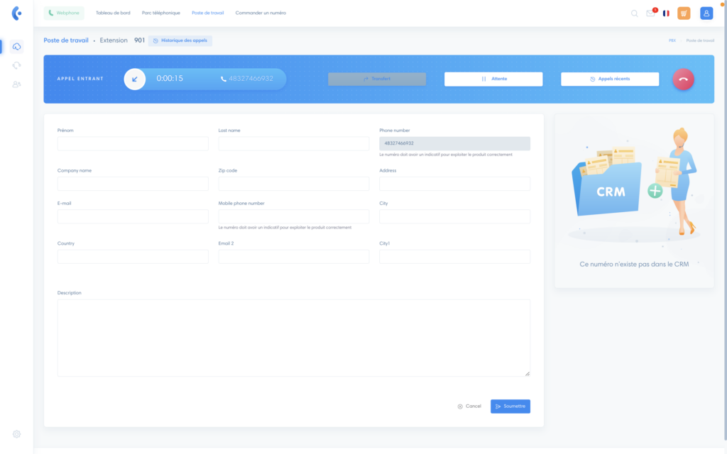The width and height of the screenshot is (727, 454).
Task: Open the orange shopping cart icon
Action: click(x=684, y=13)
